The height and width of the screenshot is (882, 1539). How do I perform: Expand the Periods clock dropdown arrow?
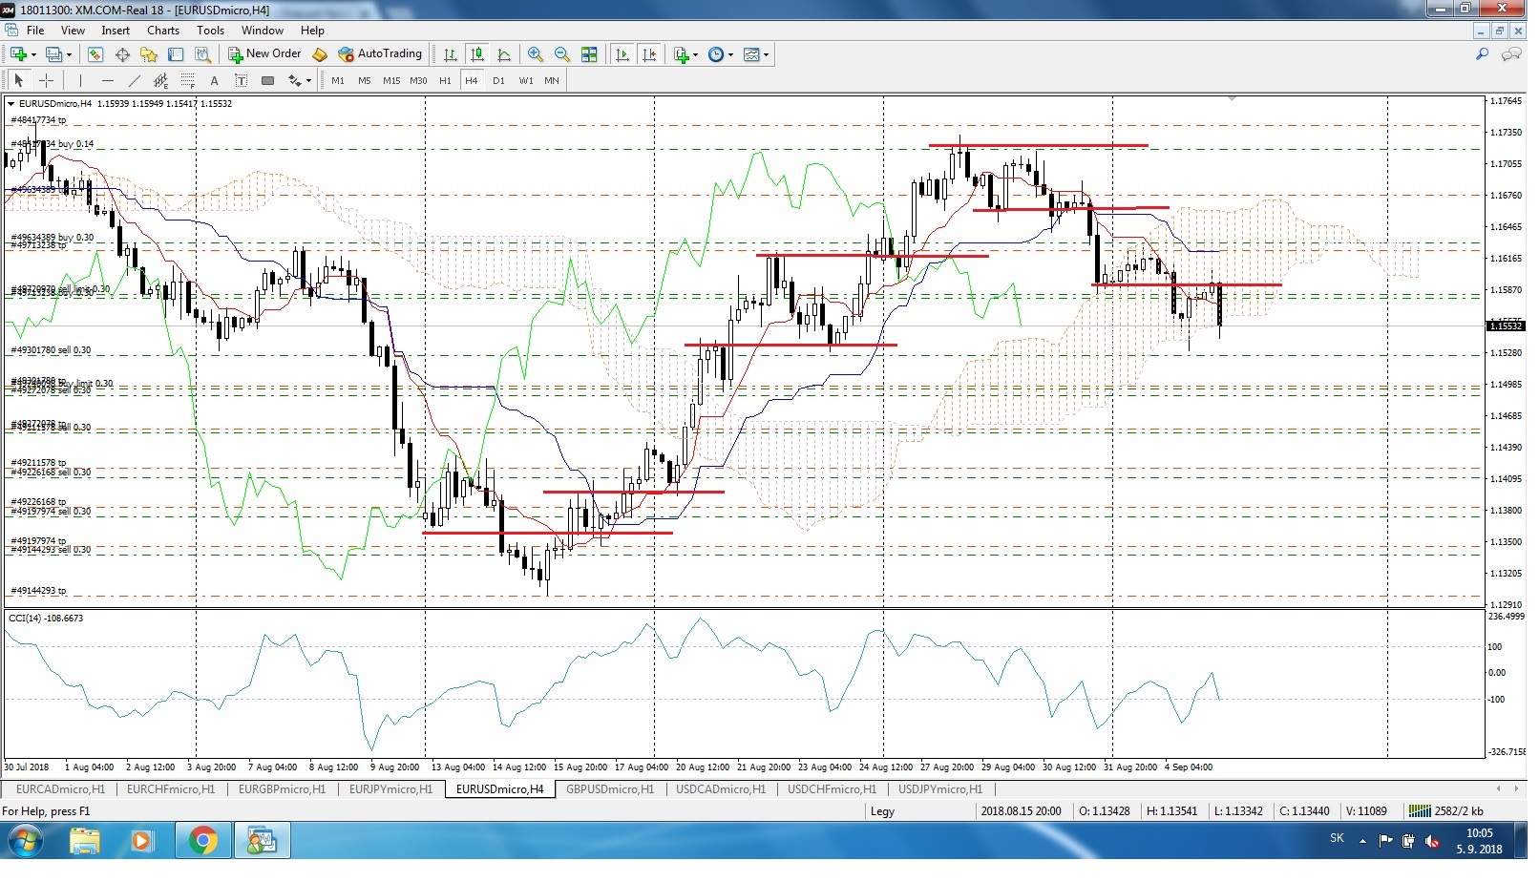coord(731,54)
